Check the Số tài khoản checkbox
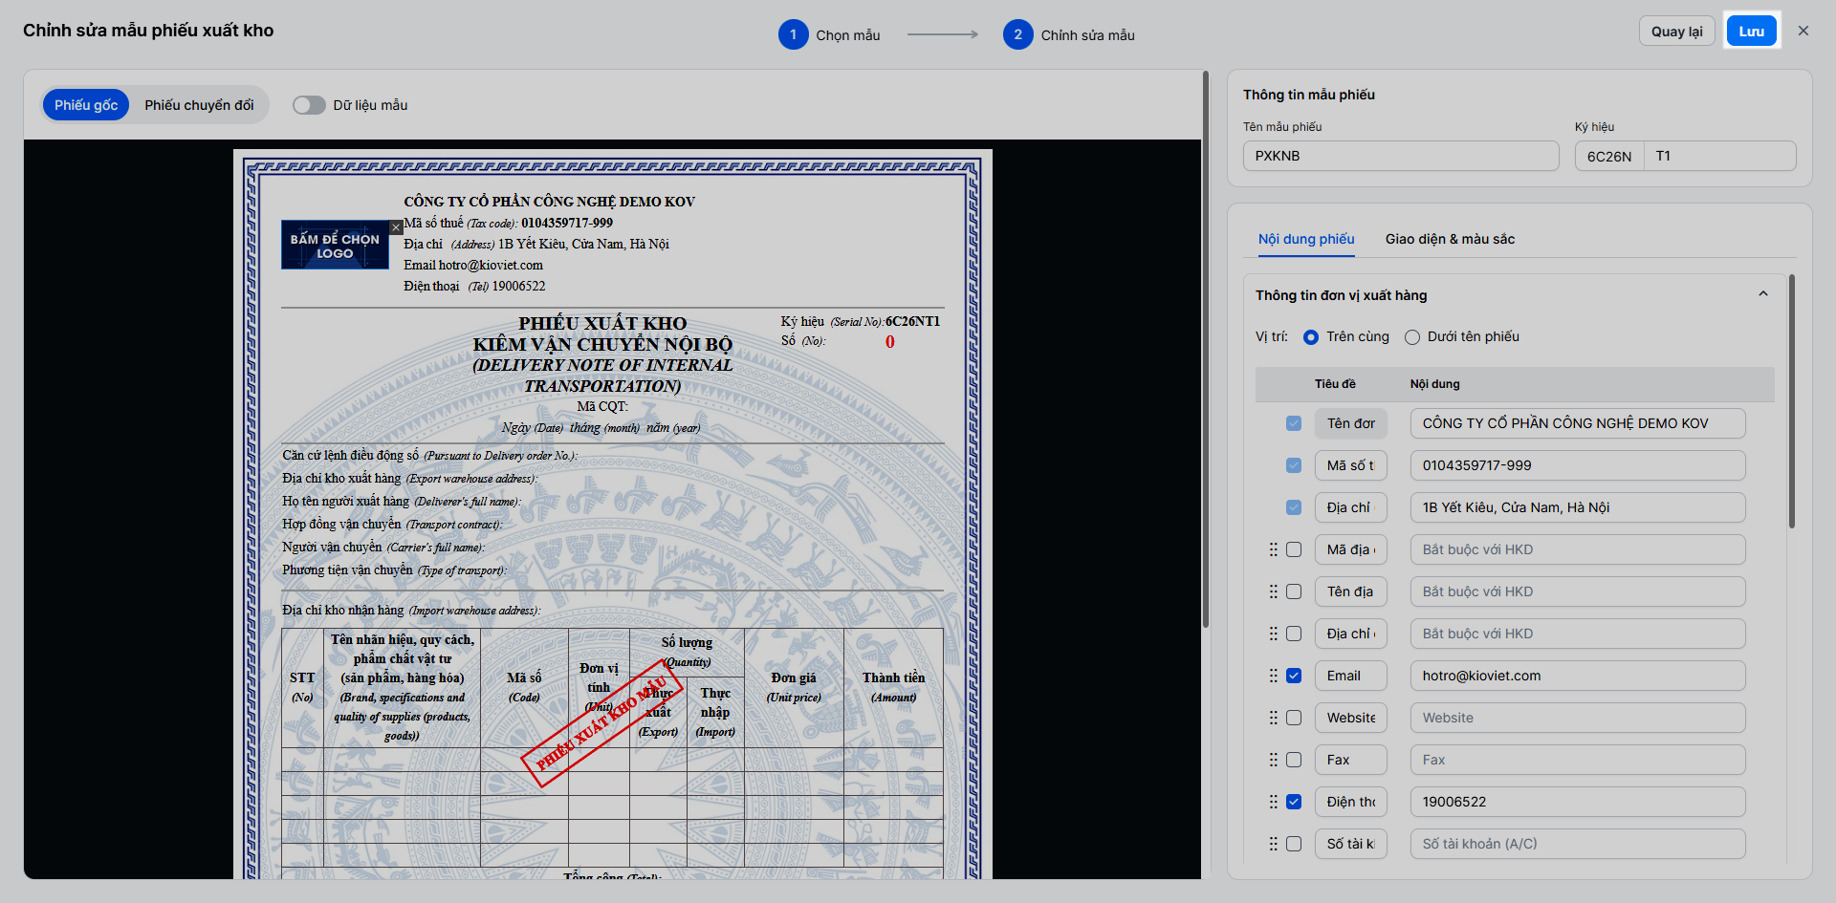Image resolution: width=1836 pixels, height=903 pixels. (x=1294, y=844)
